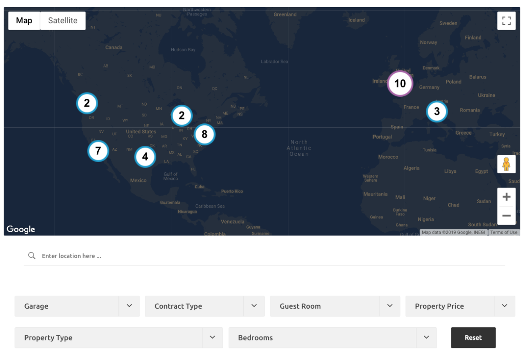The image size is (524, 356).
Task: Open the cluster marker labeled 4
Action: (x=145, y=157)
